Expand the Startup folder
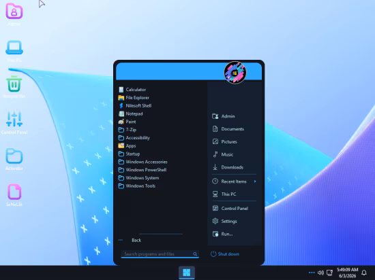The width and height of the screenshot is (375, 280). point(129,154)
